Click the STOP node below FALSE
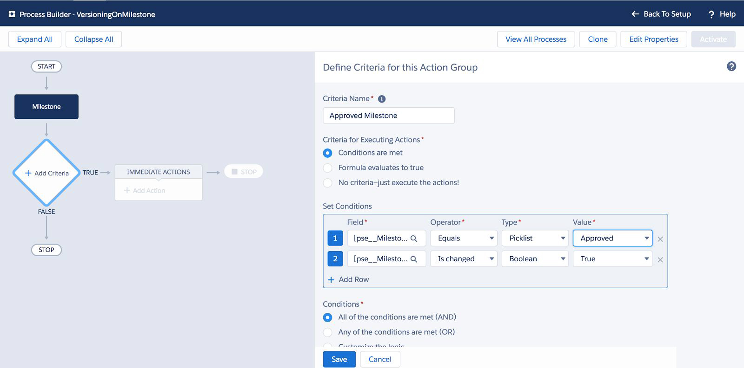744x368 pixels. 46,250
